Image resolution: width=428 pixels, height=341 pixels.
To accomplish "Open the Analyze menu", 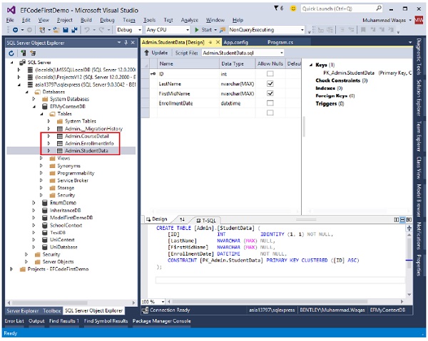I will click(x=190, y=20).
